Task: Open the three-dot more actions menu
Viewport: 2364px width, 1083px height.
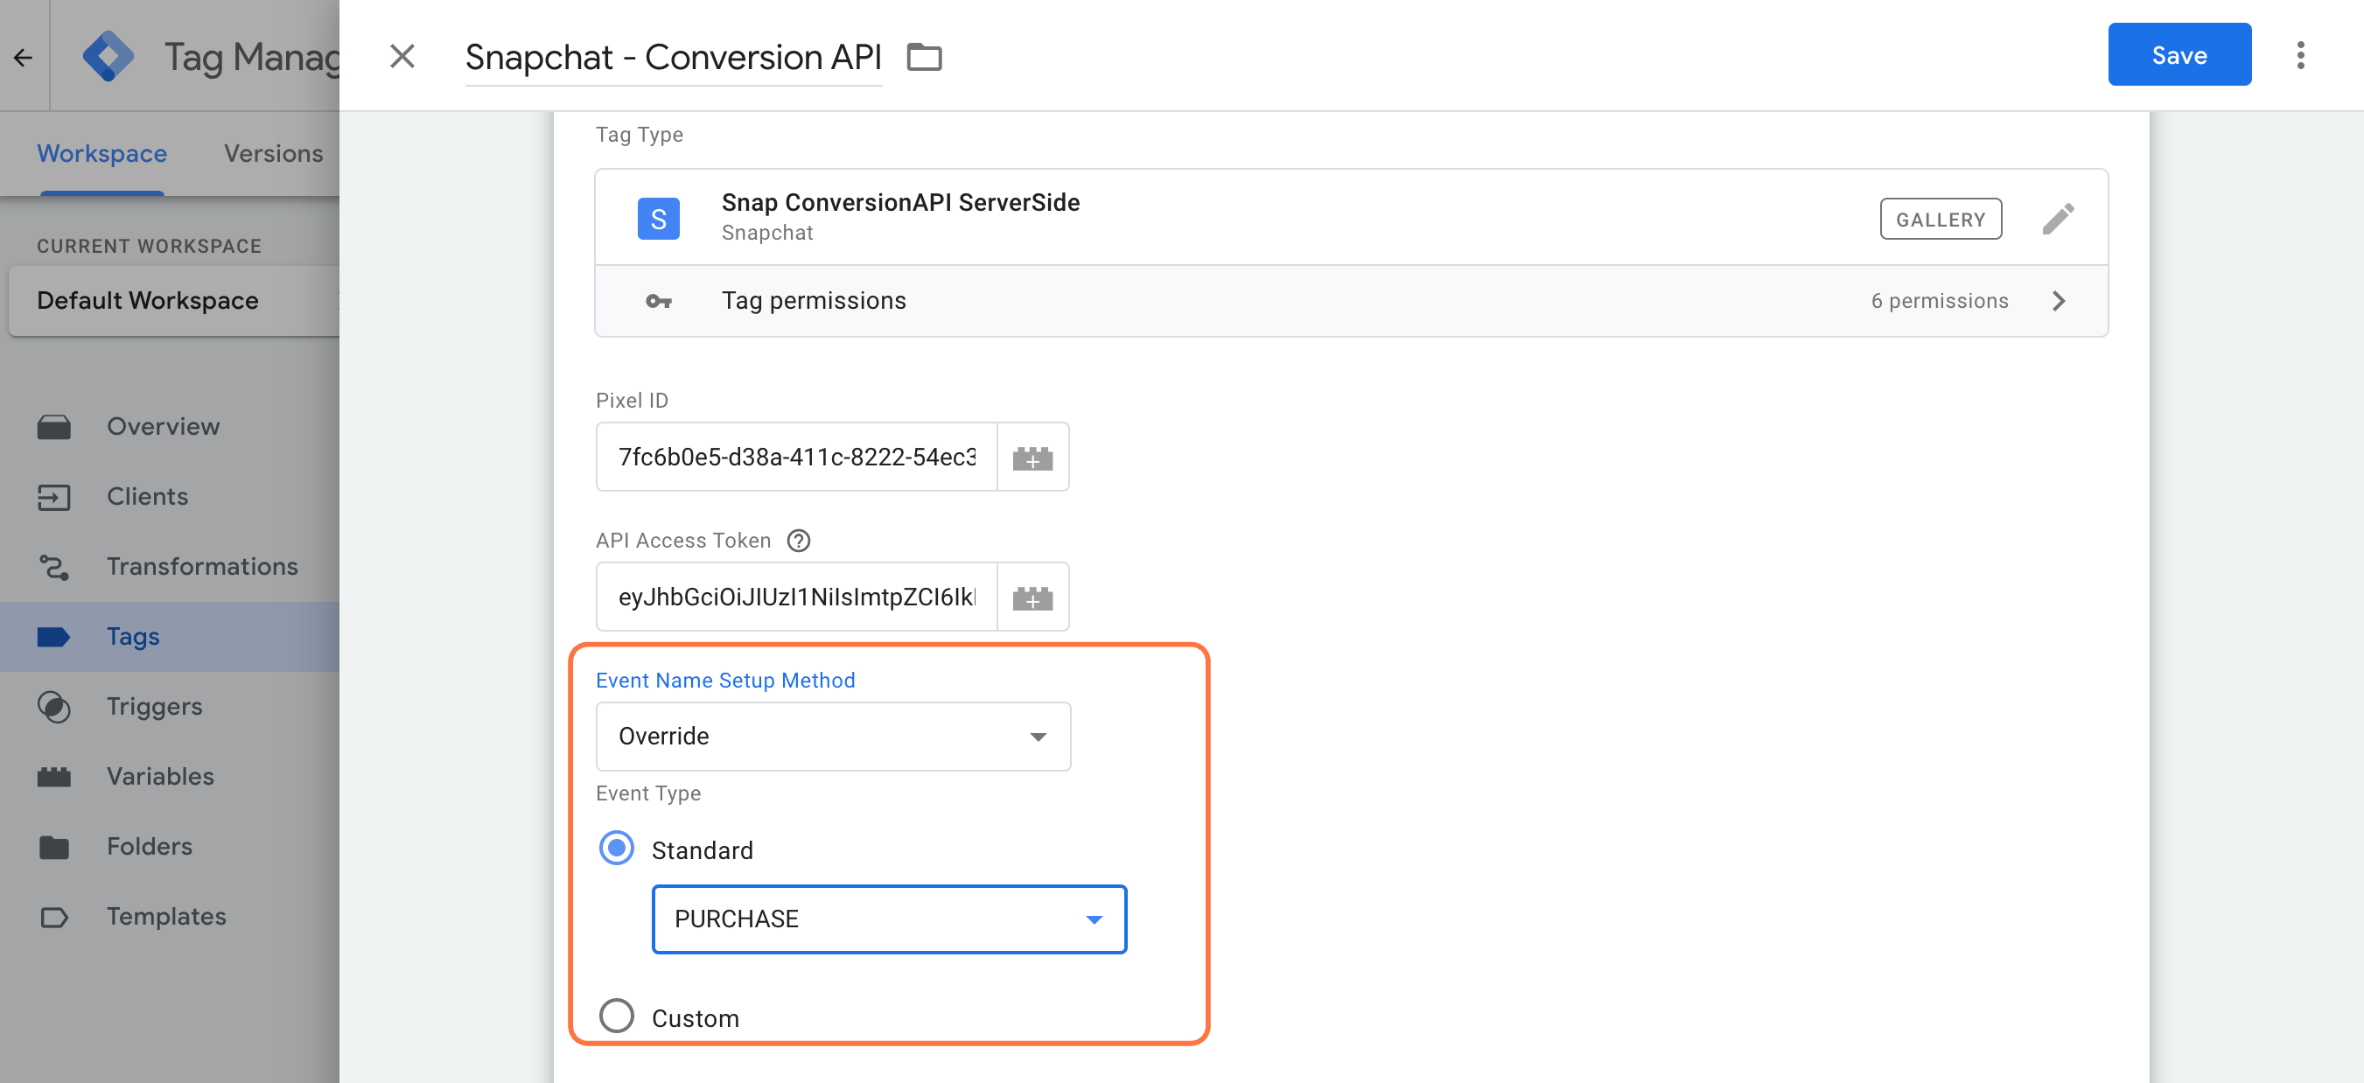Action: pyautogui.click(x=2300, y=55)
